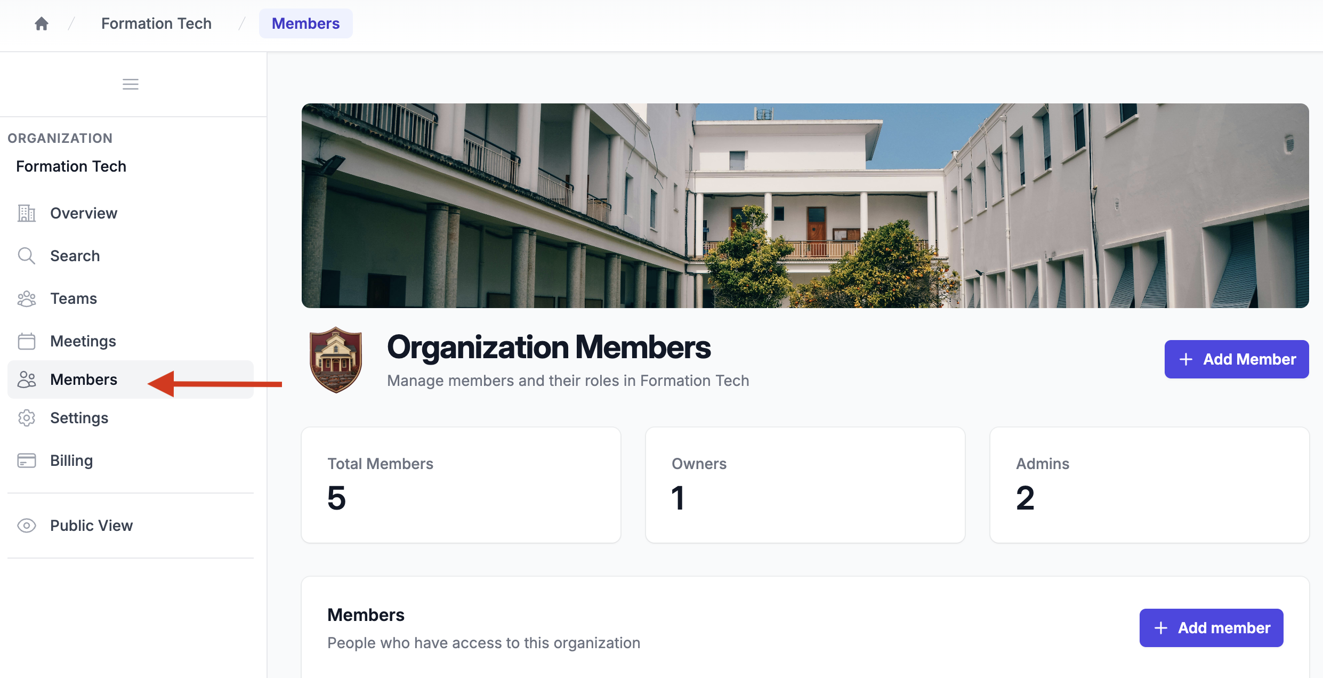Click Add member button in Members card
Image resolution: width=1323 pixels, height=678 pixels.
coord(1212,628)
